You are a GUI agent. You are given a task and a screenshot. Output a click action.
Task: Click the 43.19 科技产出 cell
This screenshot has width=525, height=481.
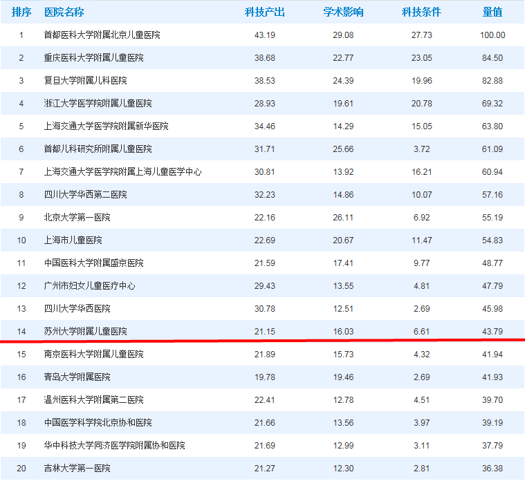click(264, 35)
